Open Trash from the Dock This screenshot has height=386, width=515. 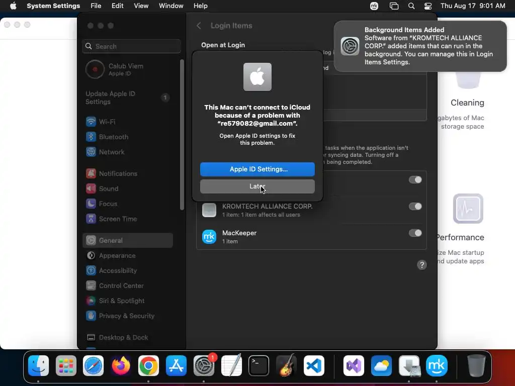click(476, 365)
